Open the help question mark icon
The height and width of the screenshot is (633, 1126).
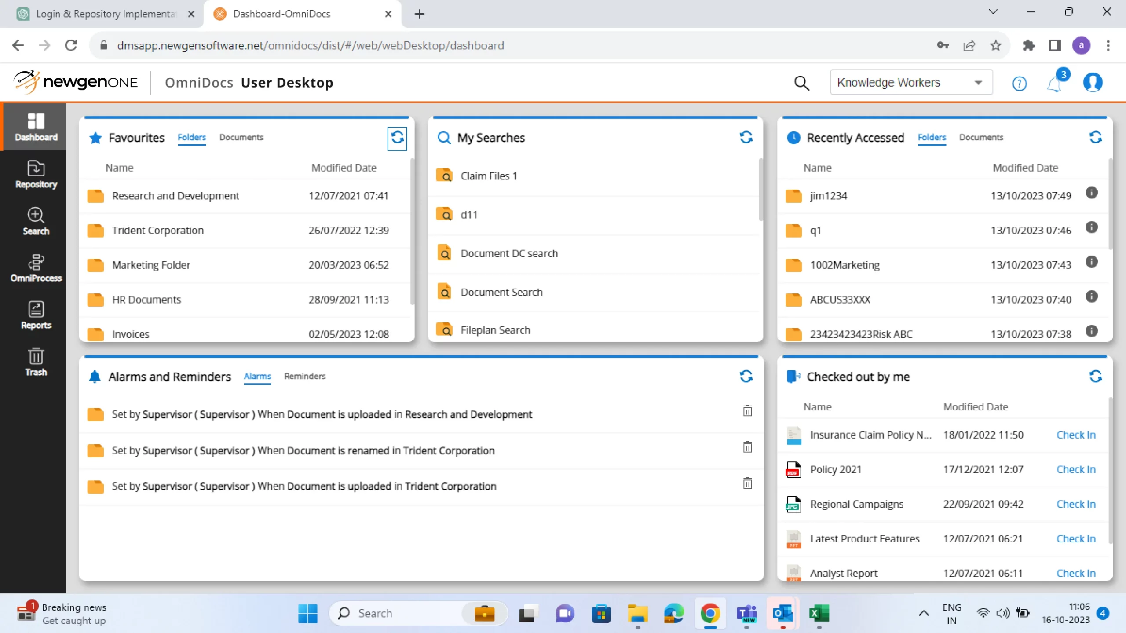[x=1019, y=83]
